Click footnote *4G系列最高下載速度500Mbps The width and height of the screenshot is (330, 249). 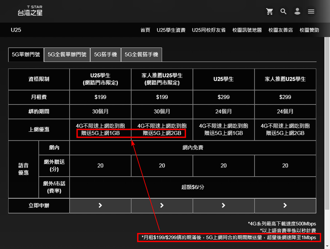tap(282, 223)
